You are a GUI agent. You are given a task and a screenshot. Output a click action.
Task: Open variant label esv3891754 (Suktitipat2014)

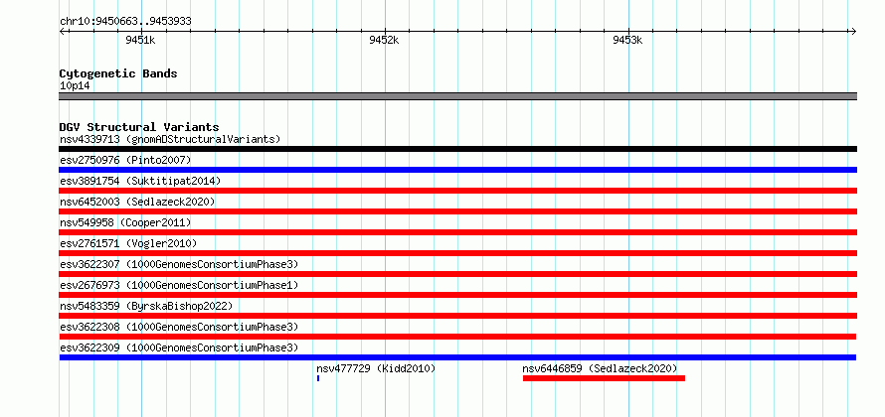click(140, 181)
